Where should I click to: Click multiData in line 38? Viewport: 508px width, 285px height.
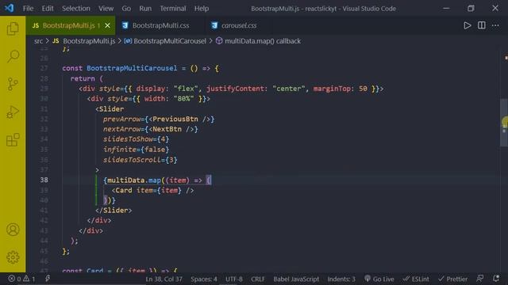click(x=125, y=180)
